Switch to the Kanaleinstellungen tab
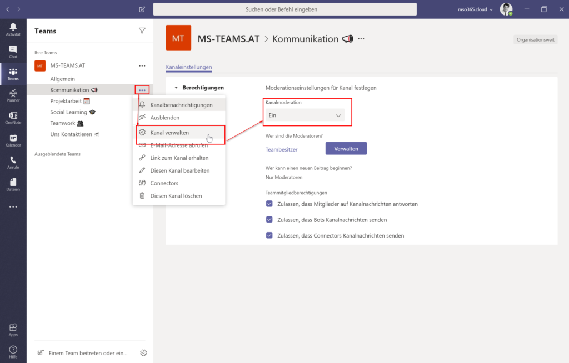Image resolution: width=569 pixels, height=363 pixels. [x=189, y=67]
